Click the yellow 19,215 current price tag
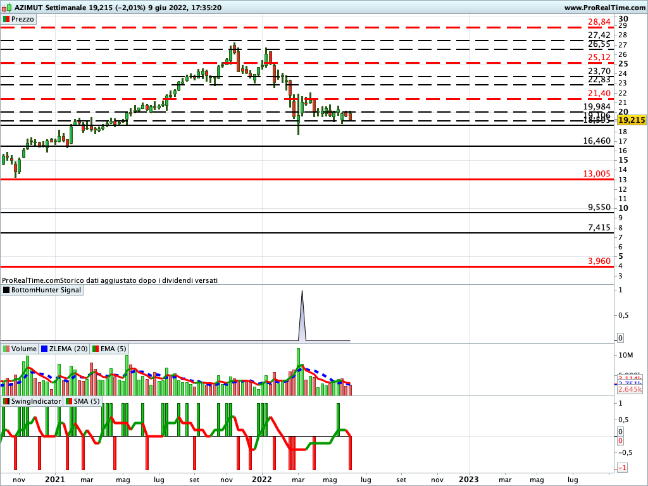The image size is (648, 486). (631, 120)
